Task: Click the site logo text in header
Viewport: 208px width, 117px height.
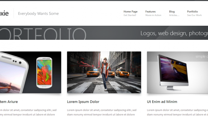Action: [x=4, y=13]
